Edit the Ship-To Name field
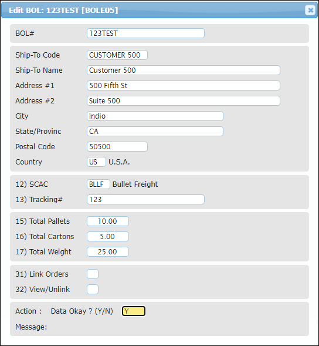Screen dimensions: 319x346 pyautogui.click(x=184, y=70)
